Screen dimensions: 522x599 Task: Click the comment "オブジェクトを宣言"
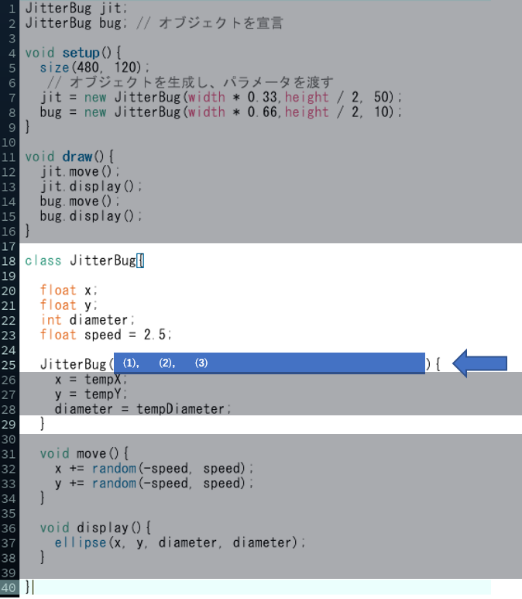221,23
